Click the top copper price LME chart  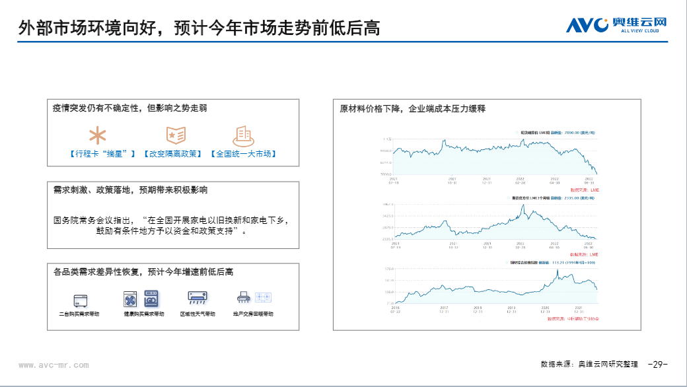point(495,157)
